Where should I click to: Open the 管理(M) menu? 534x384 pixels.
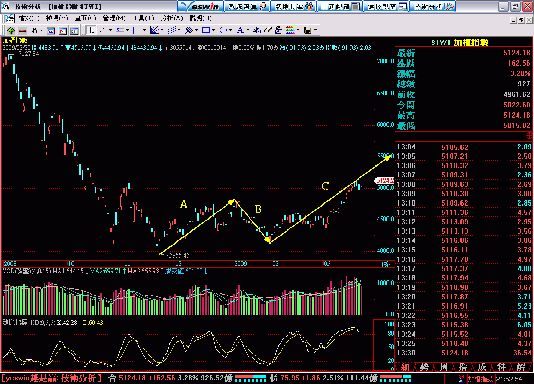[114, 18]
